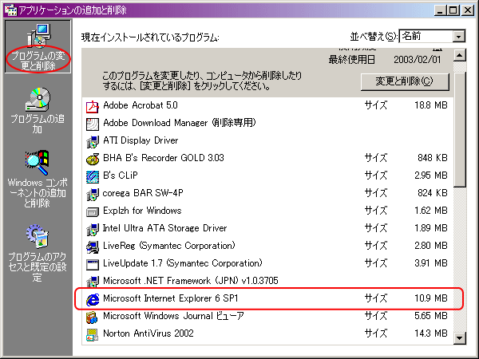The width and height of the screenshot is (479, 359).
Task: Select Explzh for Windows entry
Action: (x=142, y=211)
